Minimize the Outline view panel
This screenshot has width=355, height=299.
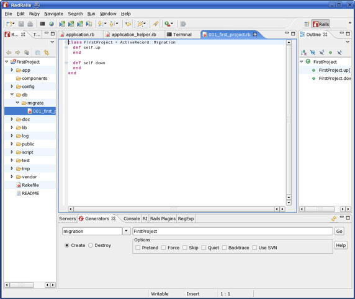341,33
